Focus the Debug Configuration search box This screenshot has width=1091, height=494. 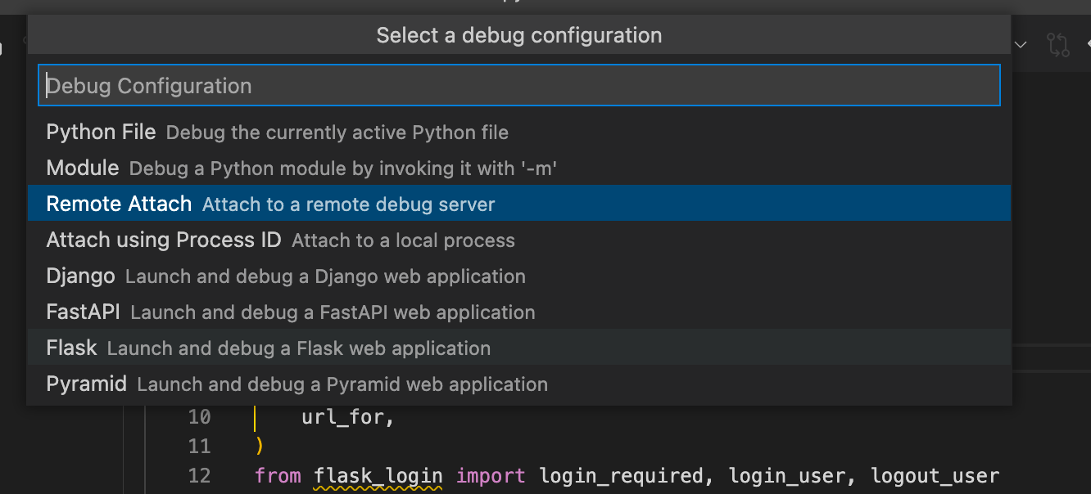click(518, 84)
